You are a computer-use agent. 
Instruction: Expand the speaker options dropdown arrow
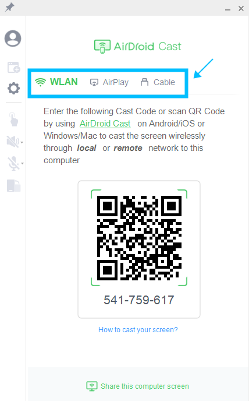22,142
